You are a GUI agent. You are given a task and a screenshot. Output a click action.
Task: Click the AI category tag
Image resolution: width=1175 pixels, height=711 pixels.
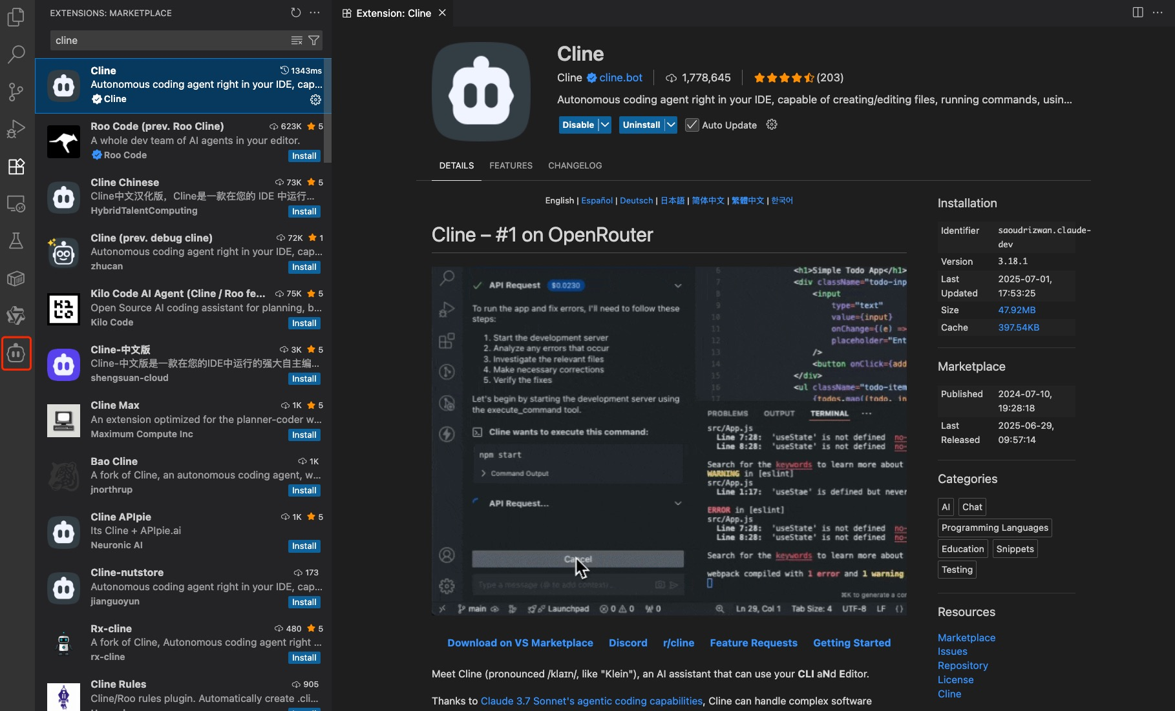946,507
